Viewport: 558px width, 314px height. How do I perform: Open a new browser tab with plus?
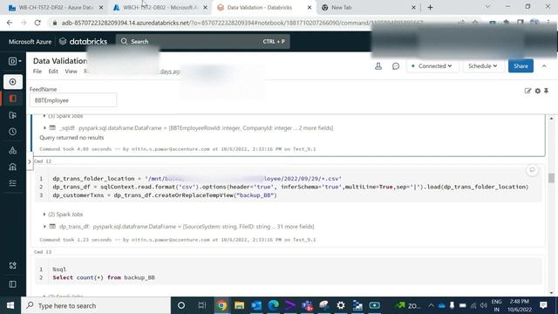coord(430,8)
